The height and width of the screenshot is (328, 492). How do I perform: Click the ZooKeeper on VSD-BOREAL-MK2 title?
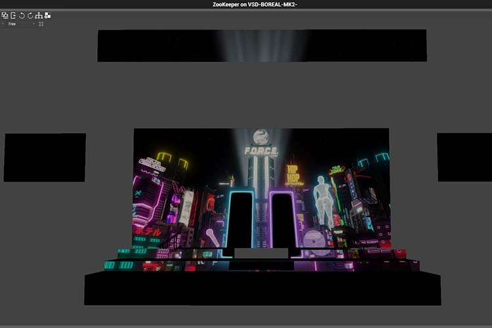(x=255, y=5)
